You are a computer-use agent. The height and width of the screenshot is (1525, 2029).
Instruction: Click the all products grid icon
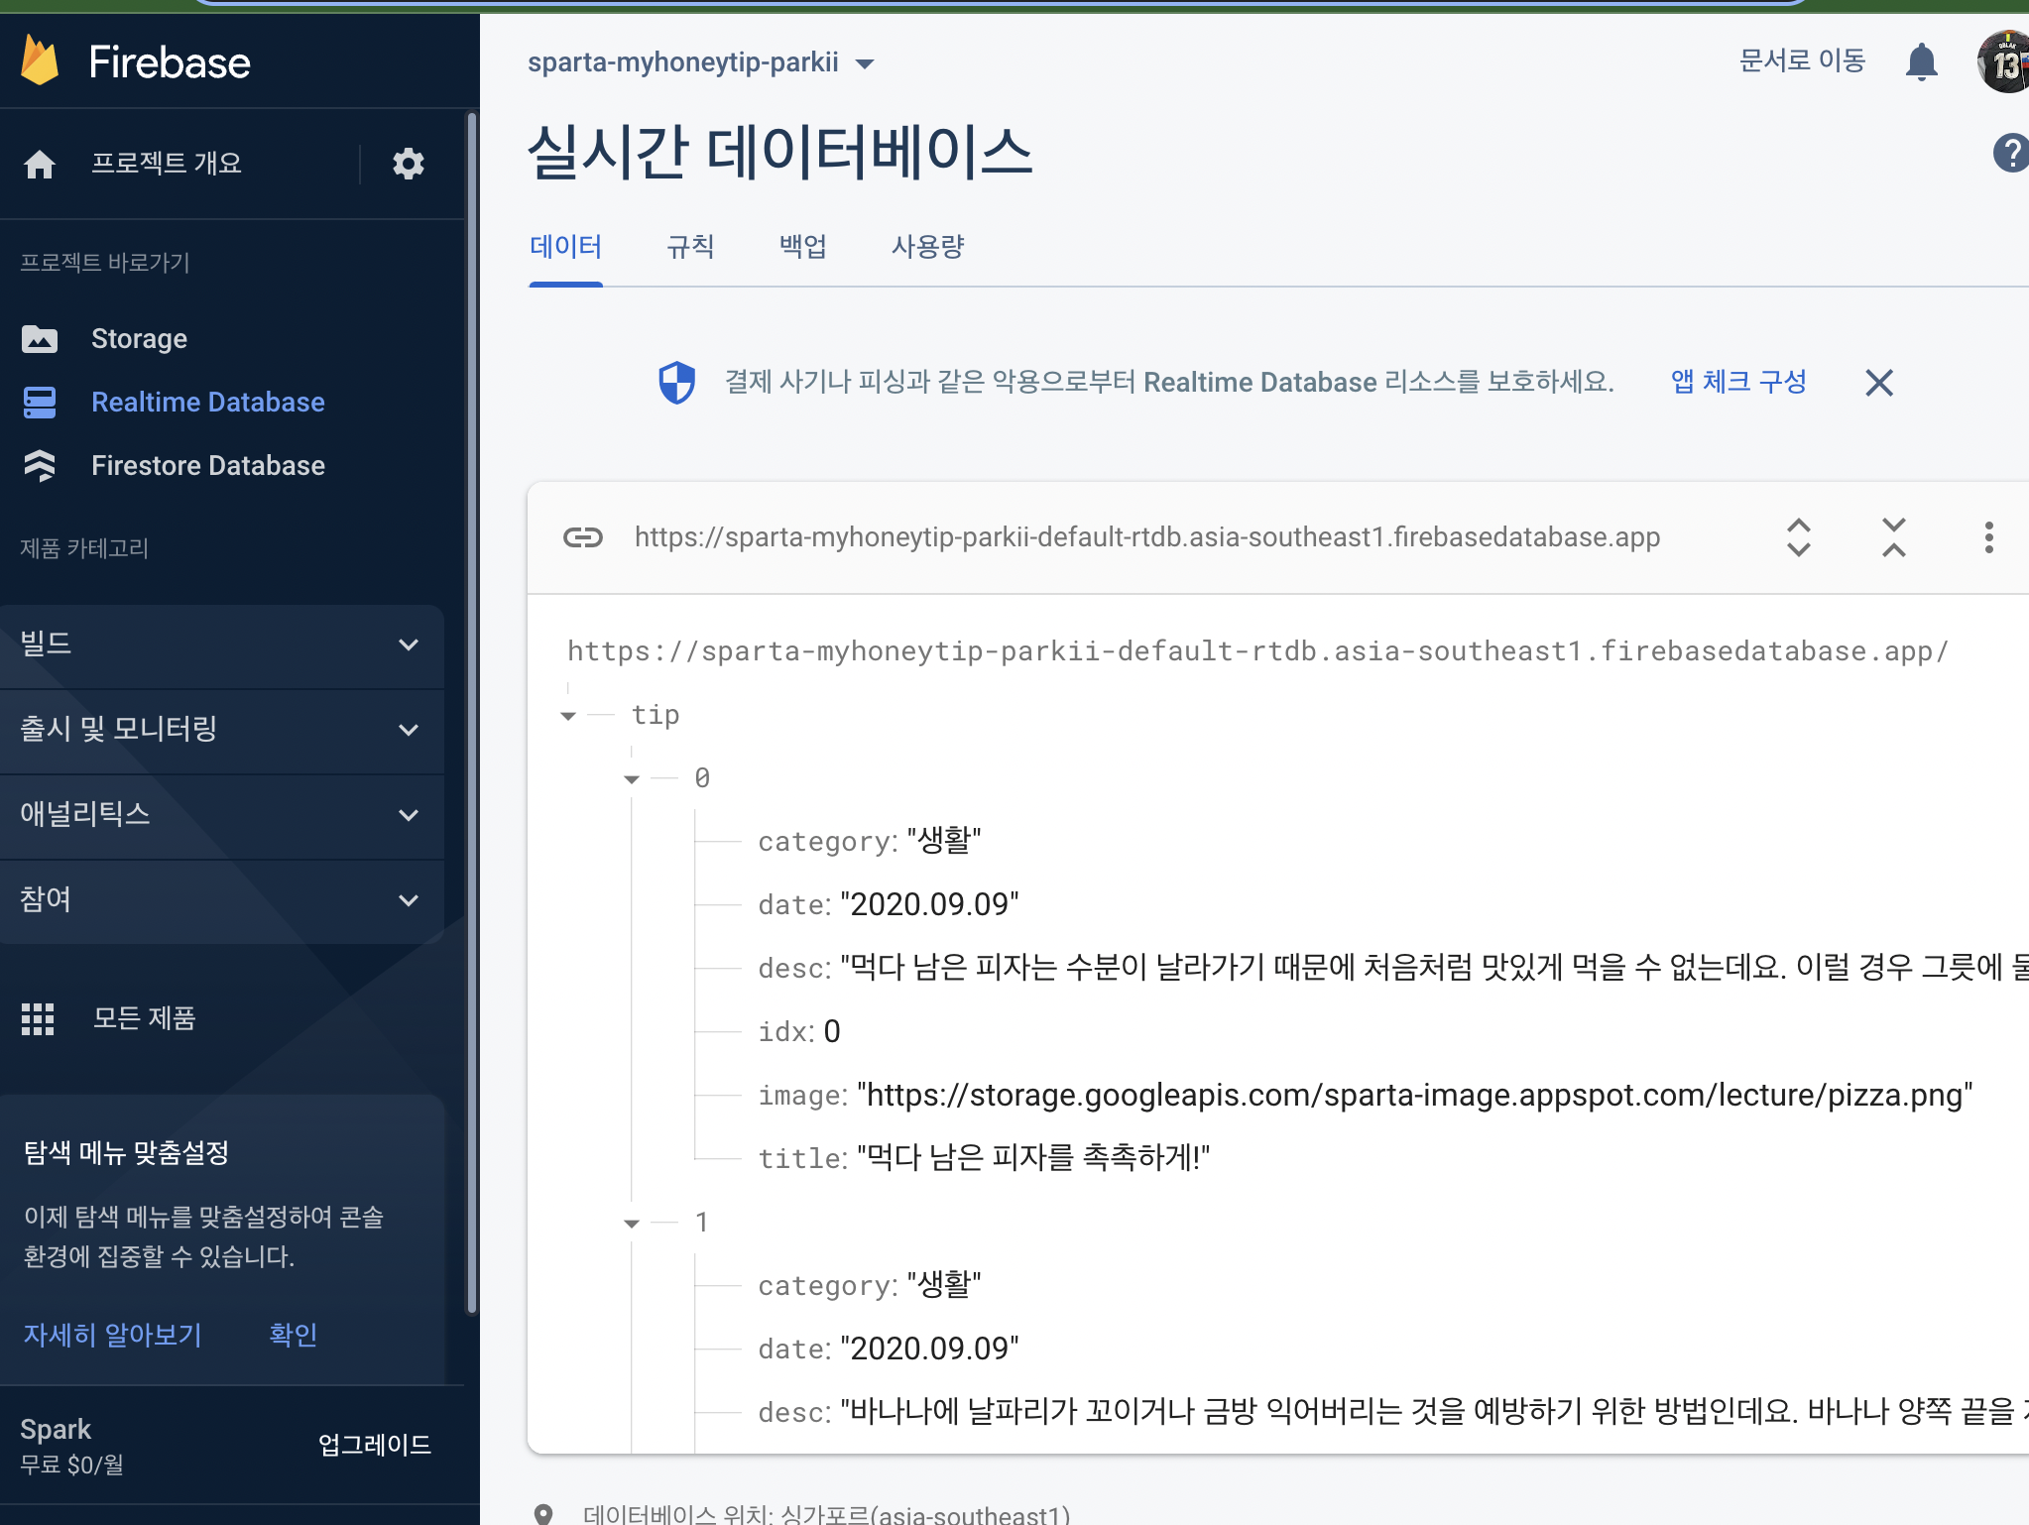coord(38,1018)
